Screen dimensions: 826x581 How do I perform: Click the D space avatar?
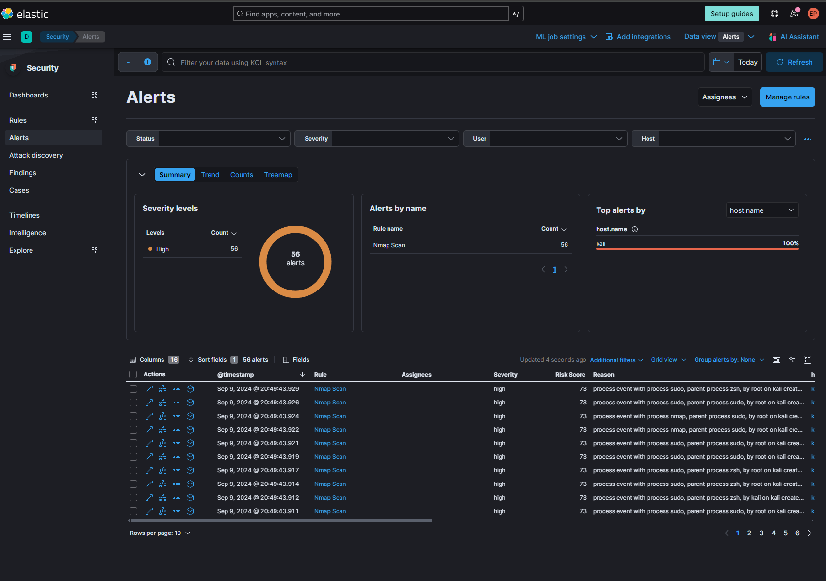click(27, 37)
